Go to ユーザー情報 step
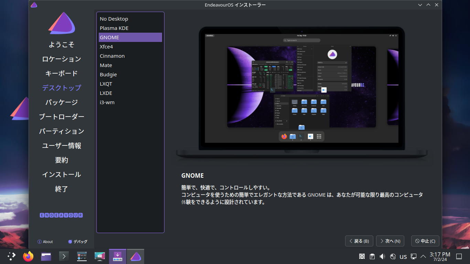 coord(62,146)
